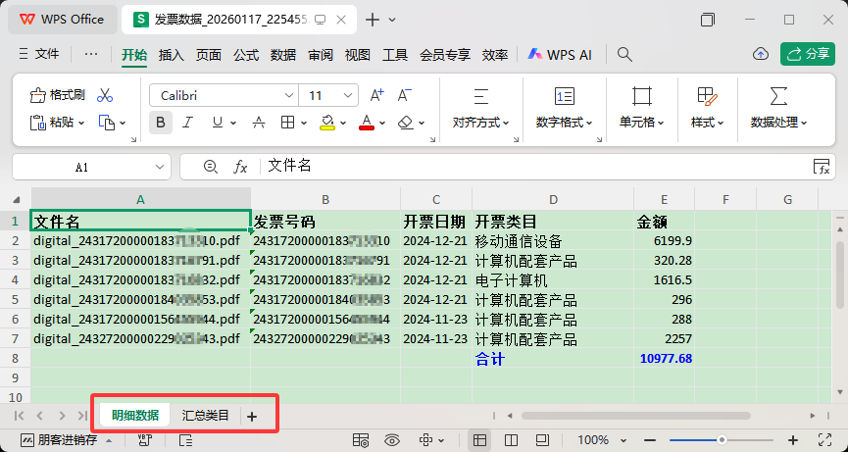This screenshot has height=452, width=848.
Task: Click the search magnifier in menu bar
Action: pyautogui.click(x=624, y=54)
